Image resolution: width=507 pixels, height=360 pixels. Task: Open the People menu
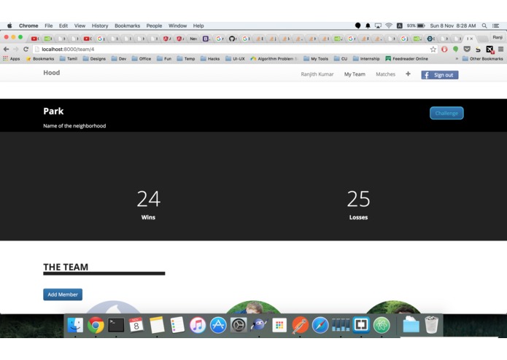(154, 26)
